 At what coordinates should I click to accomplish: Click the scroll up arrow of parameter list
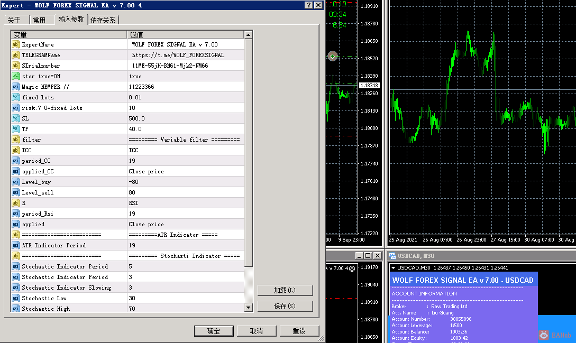[x=248, y=35]
